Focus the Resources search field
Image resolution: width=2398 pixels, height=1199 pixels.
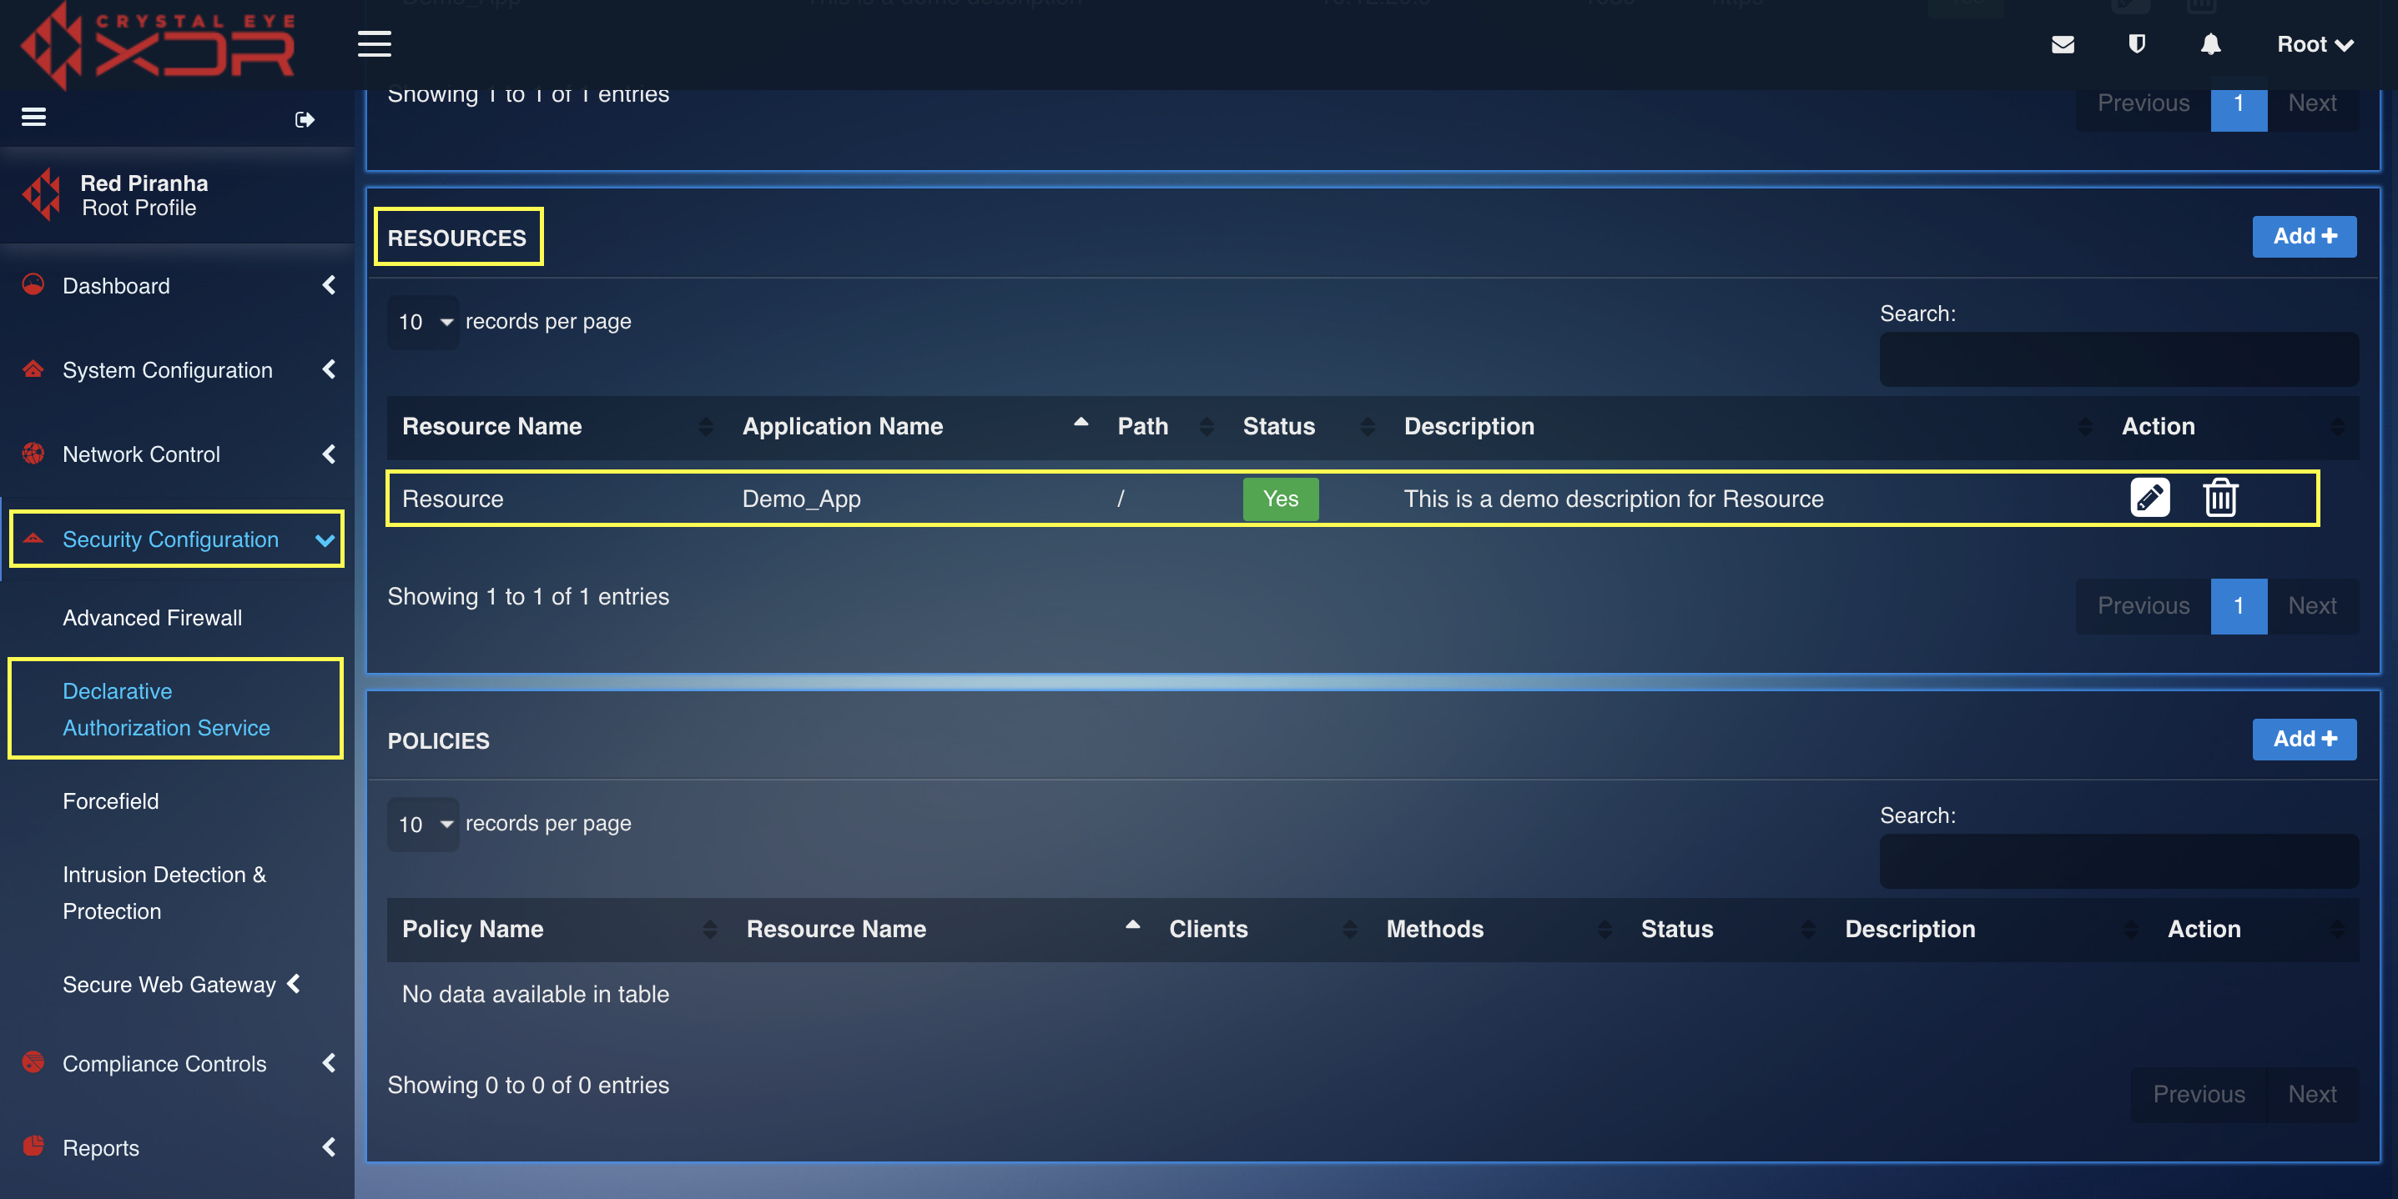[2118, 359]
